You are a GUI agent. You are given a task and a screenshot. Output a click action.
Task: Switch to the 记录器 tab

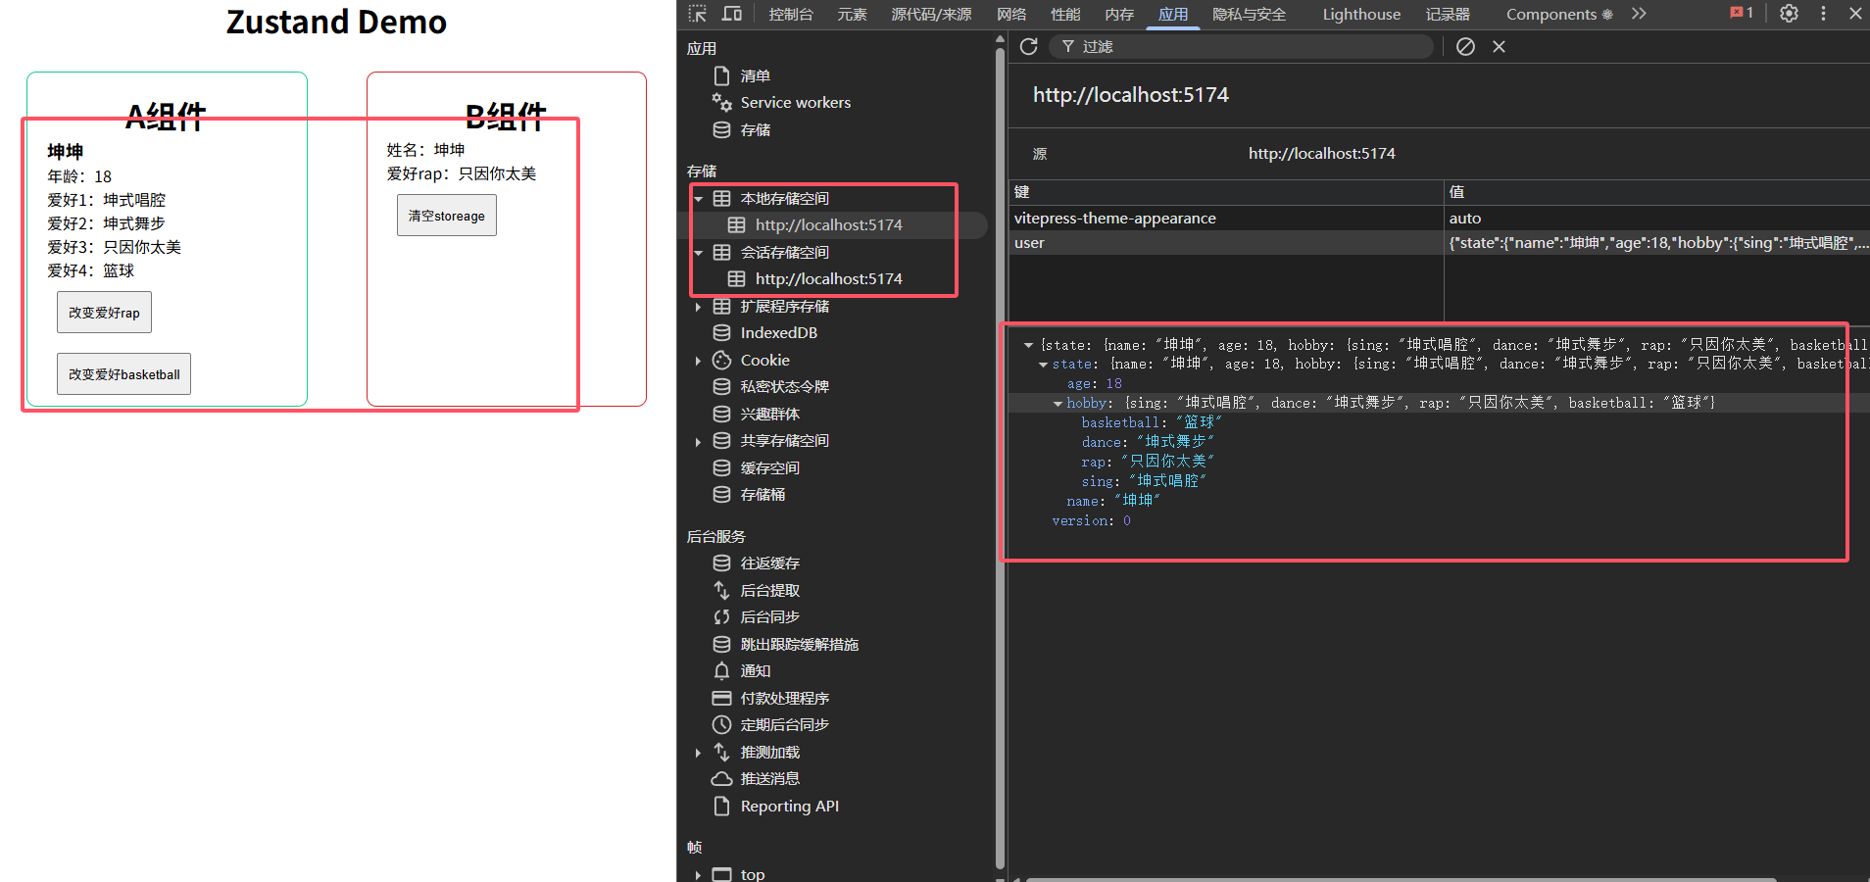click(x=1448, y=14)
